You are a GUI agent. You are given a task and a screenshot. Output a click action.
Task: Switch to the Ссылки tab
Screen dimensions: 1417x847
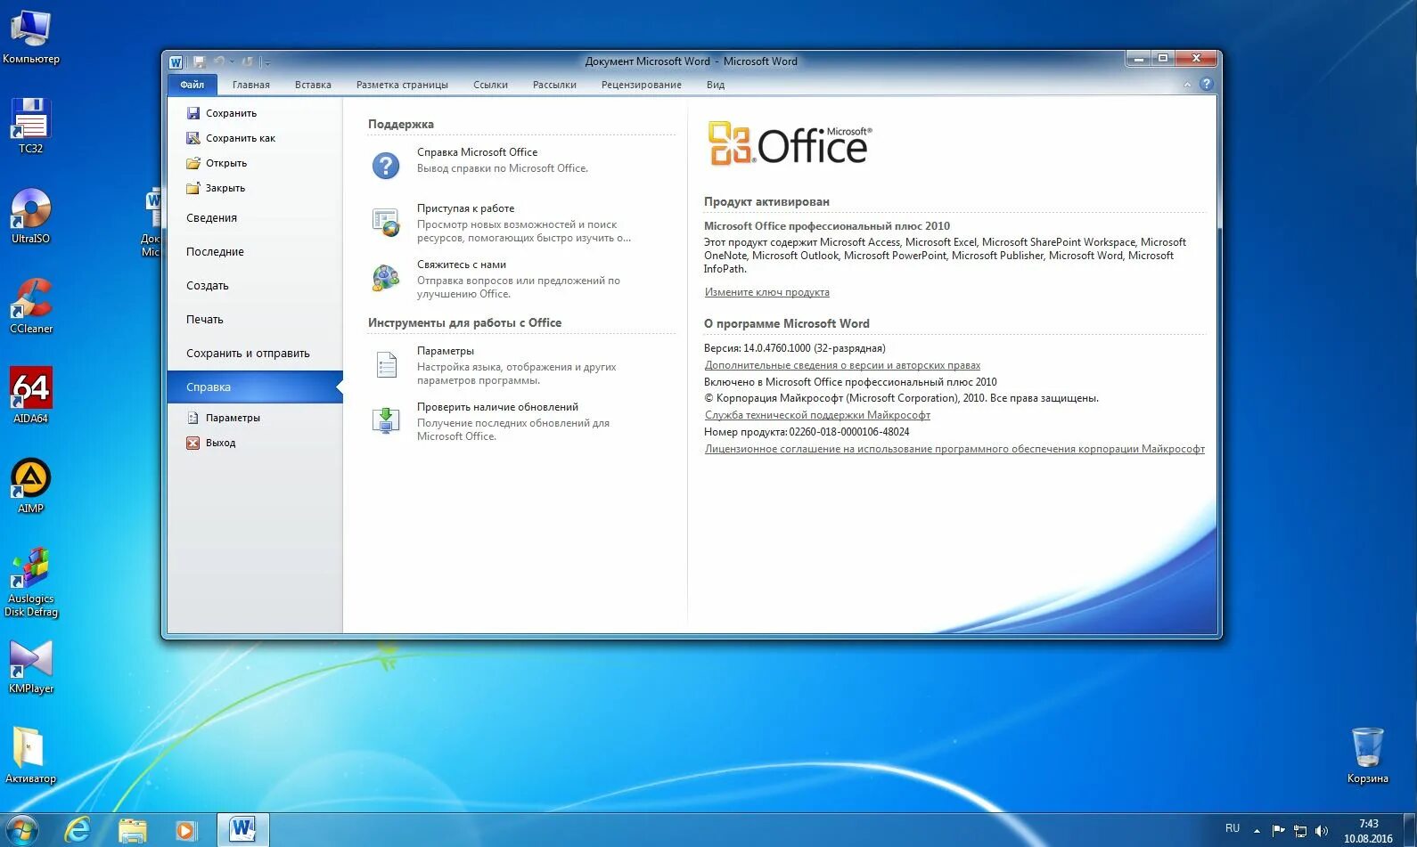coord(490,85)
